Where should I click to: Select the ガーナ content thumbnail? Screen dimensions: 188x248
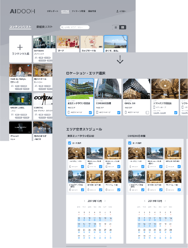68,42
